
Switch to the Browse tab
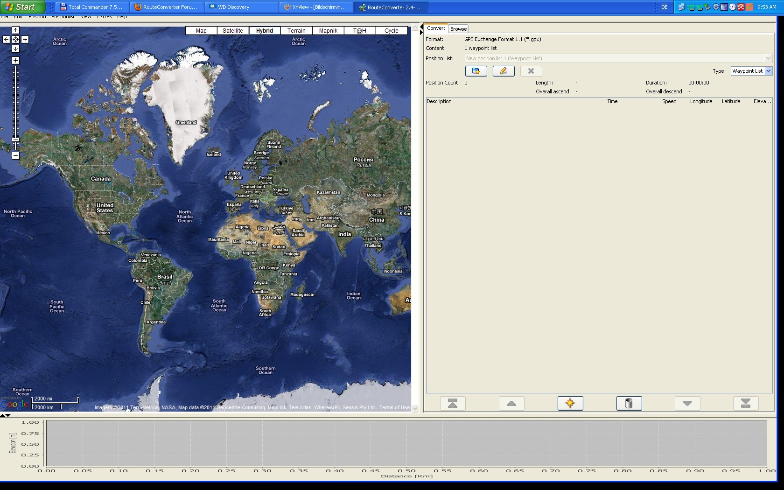458,29
